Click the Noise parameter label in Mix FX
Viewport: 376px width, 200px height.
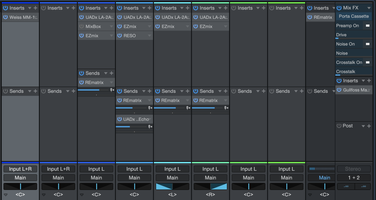pyautogui.click(x=342, y=53)
